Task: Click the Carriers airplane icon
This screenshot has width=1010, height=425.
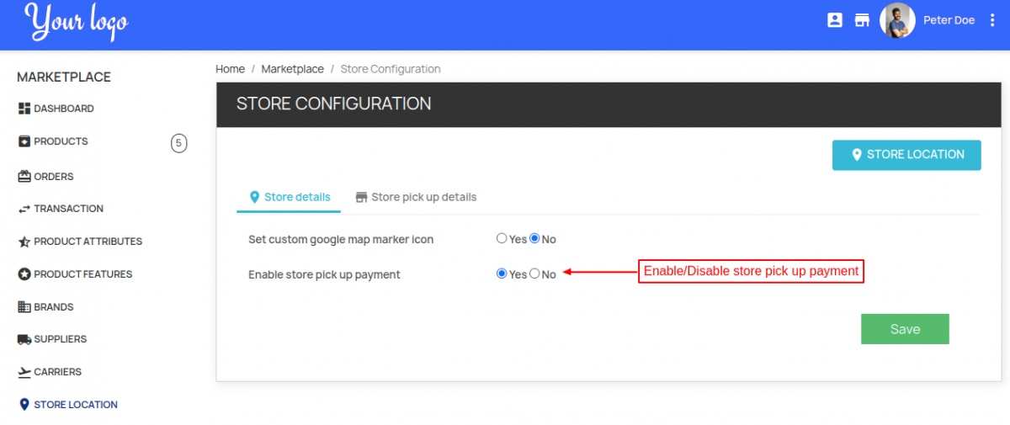Action: coord(24,372)
